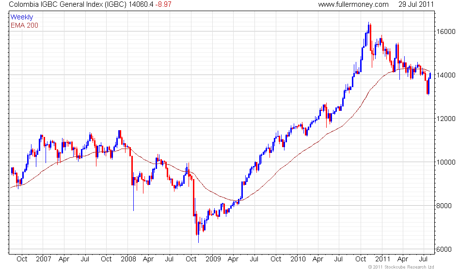This screenshot has width=475, height=271.
Task: Click the 'Apr' label right after 2011
Action: tap(403, 259)
